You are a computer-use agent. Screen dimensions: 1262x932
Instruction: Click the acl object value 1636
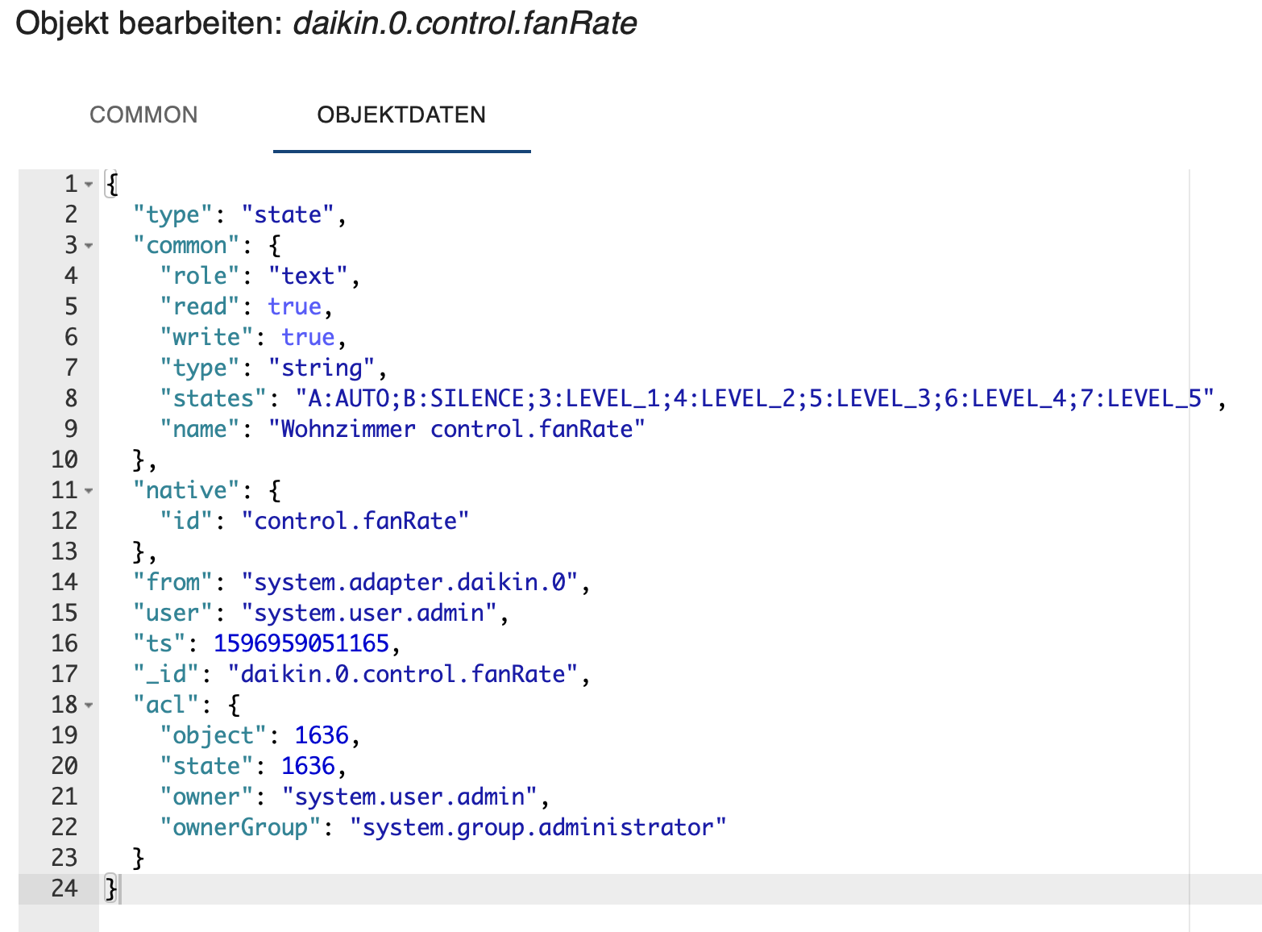pos(321,735)
